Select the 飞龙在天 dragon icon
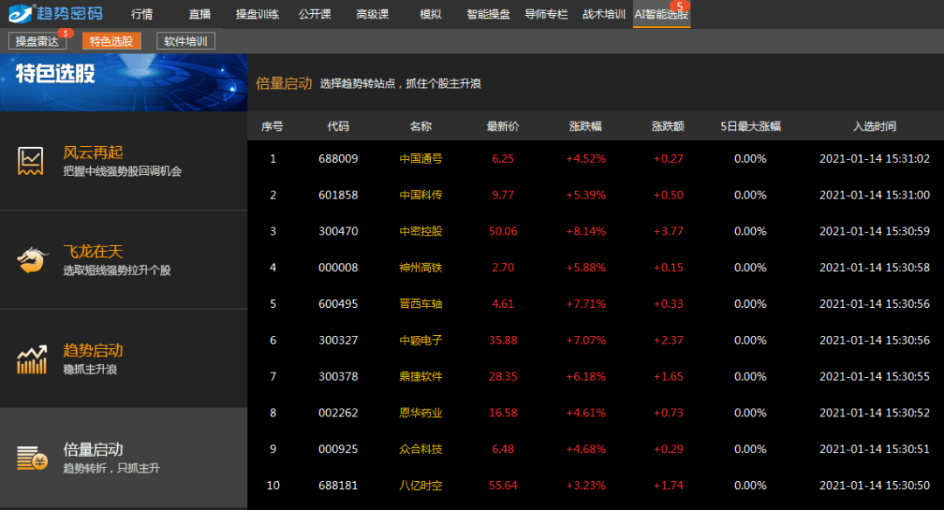 [32, 260]
